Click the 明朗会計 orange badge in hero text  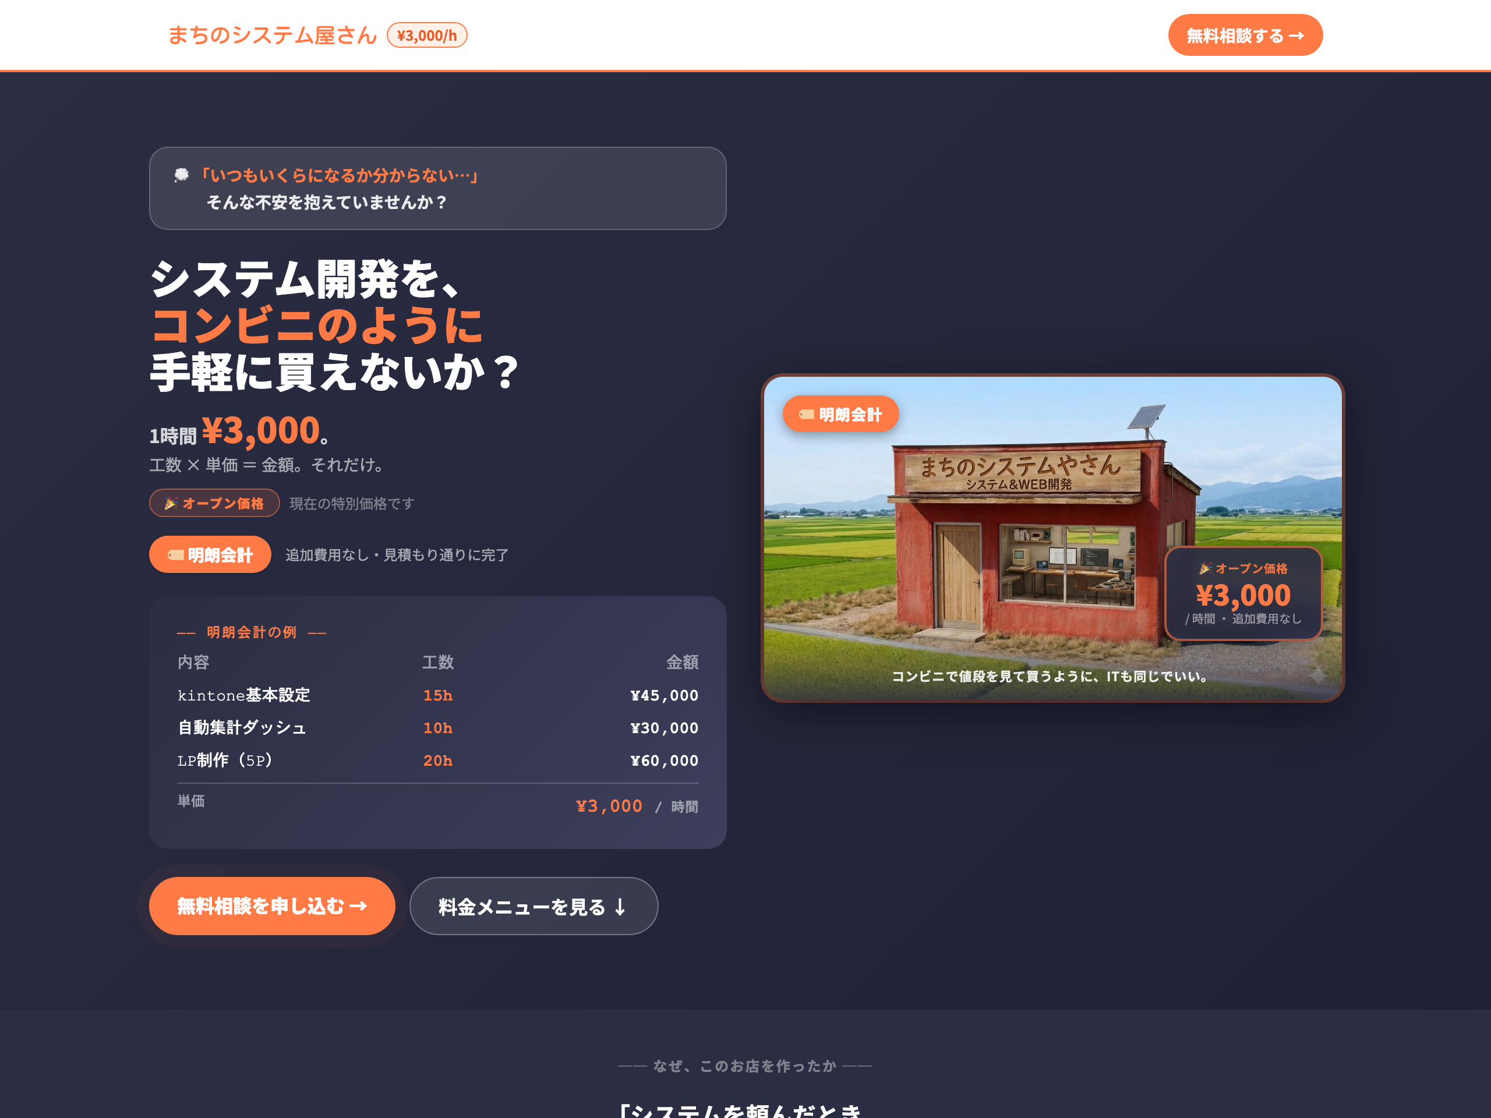coord(210,554)
